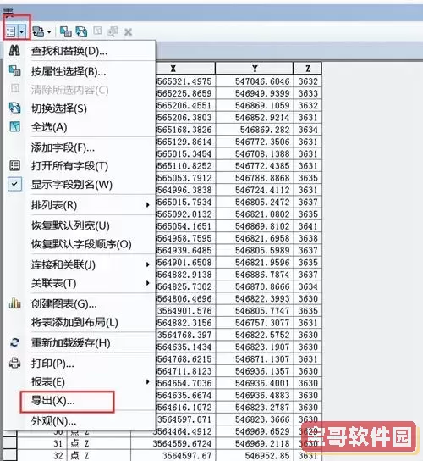Expand the Table Options dropdown arrow
The width and height of the screenshot is (423, 461).
click(22, 31)
